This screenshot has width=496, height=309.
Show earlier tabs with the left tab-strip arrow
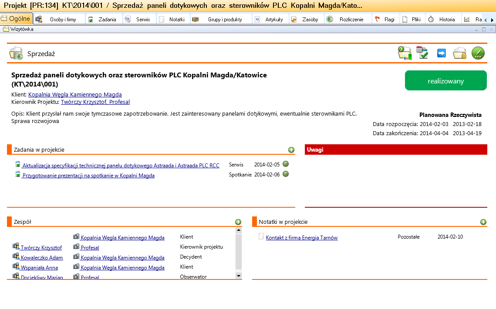(x=486, y=20)
